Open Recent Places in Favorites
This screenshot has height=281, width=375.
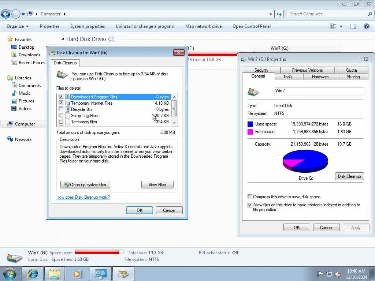pyautogui.click(x=31, y=62)
